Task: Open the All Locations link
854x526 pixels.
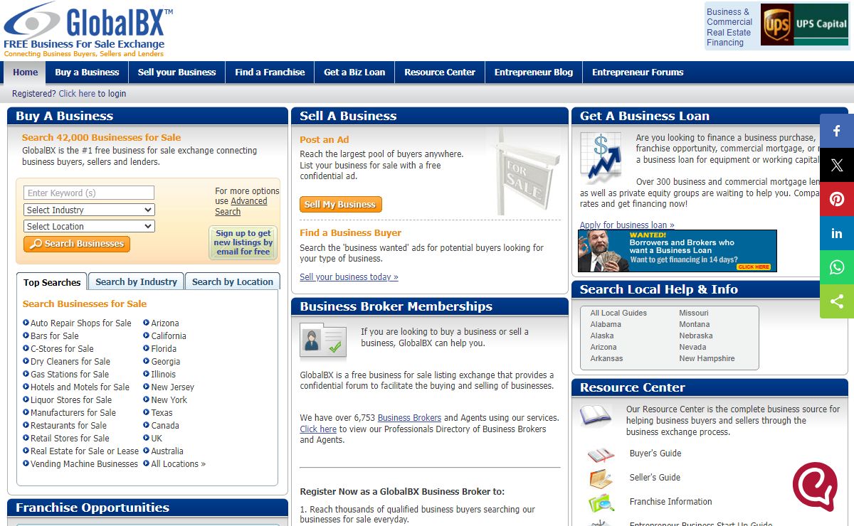Action: 178,464
